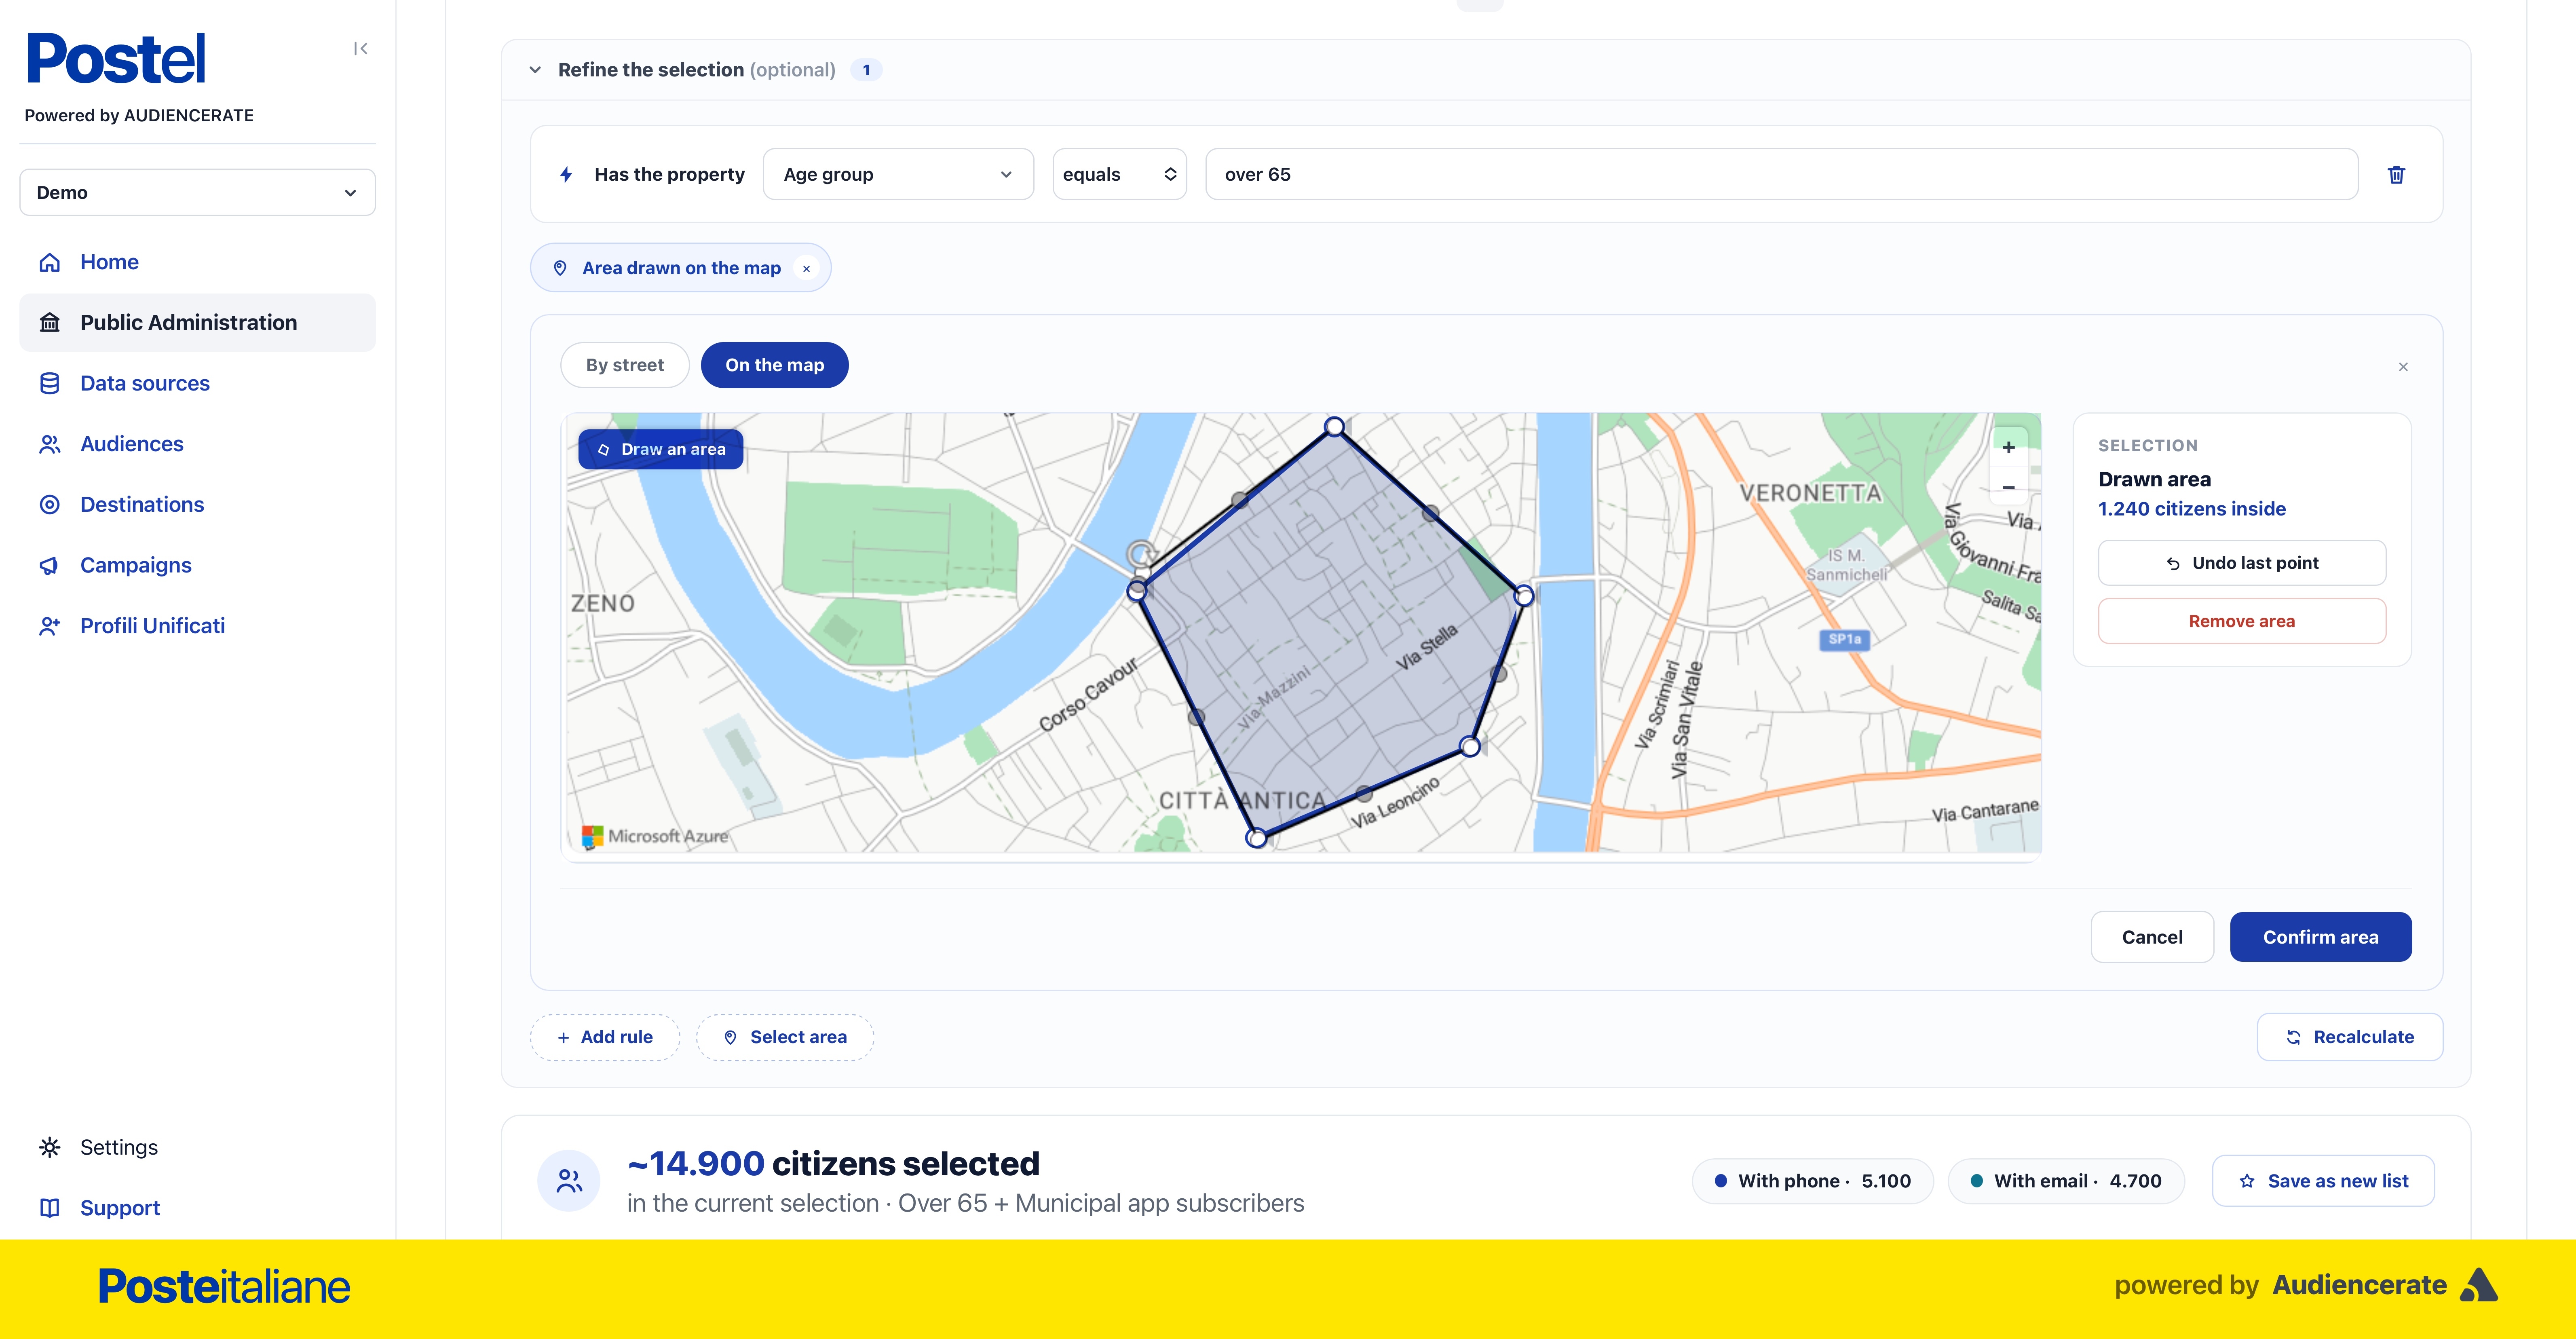Collapse the Refine the selection section
The width and height of the screenshot is (2576, 1339).
535,70
